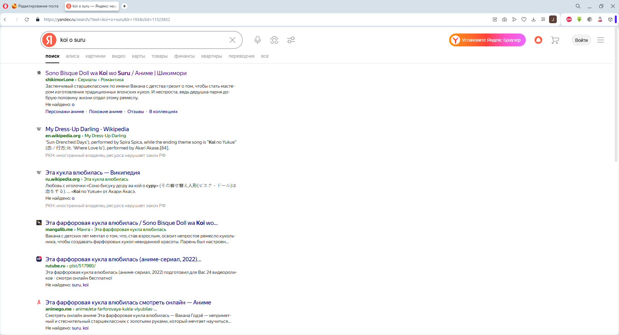Open Opera downloads icon in toolbar
Screen dimensions: 619x335
click(534, 19)
